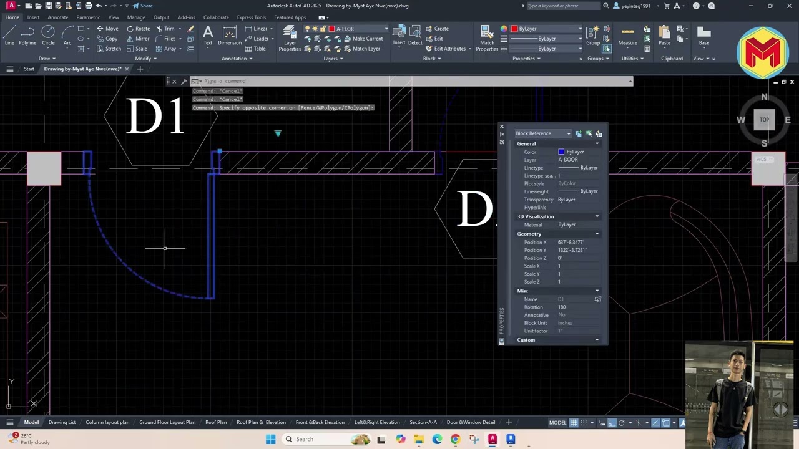
Task: Activate the Mirror command
Action: (x=138, y=39)
